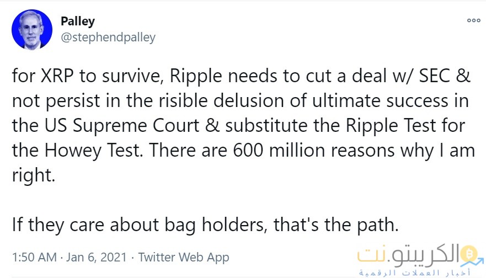The height and width of the screenshot is (278, 486).
Task: Open the three-dot more options menu
Action: pyautogui.click(x=473, y=20)
